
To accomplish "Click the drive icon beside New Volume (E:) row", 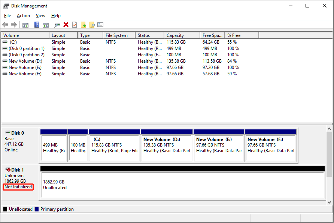I will [x=5, y=68].
